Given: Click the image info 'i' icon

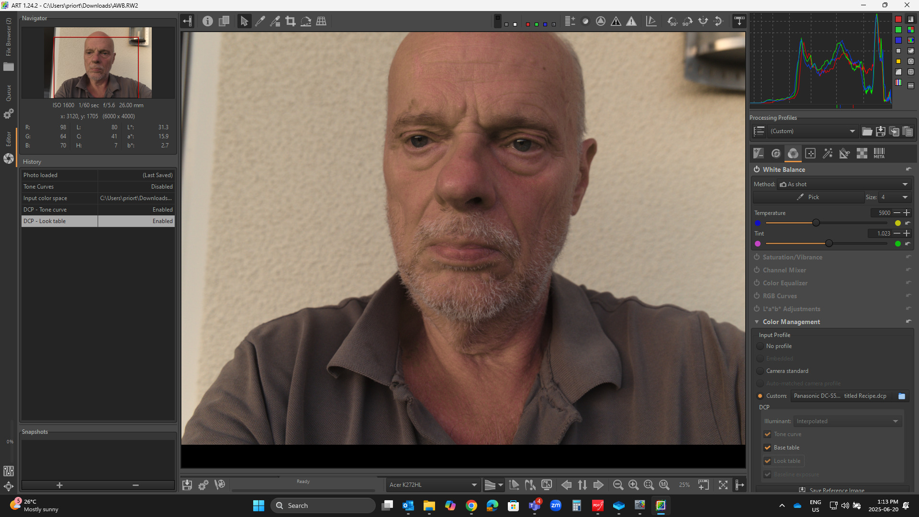Looking at the screenshot, I should 207,21.
